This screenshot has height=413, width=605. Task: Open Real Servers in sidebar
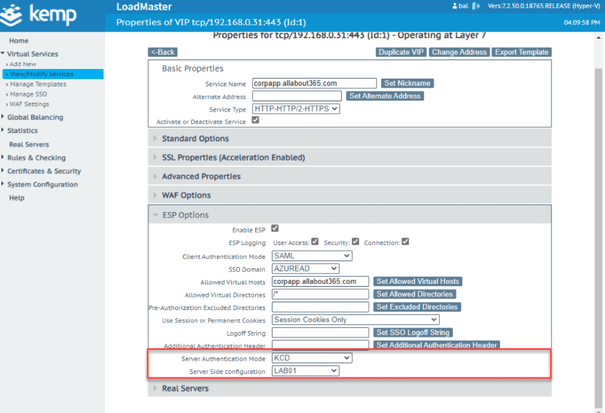29,144
